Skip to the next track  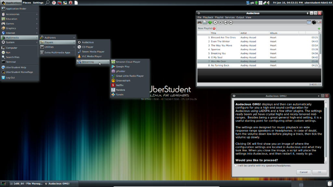click(231, 22)
